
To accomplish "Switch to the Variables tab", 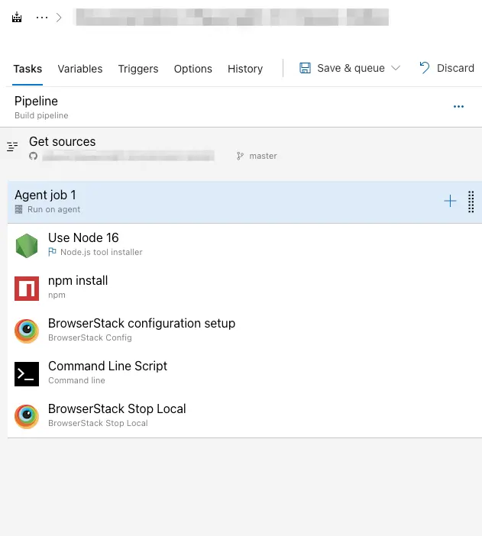I will 80,69.
